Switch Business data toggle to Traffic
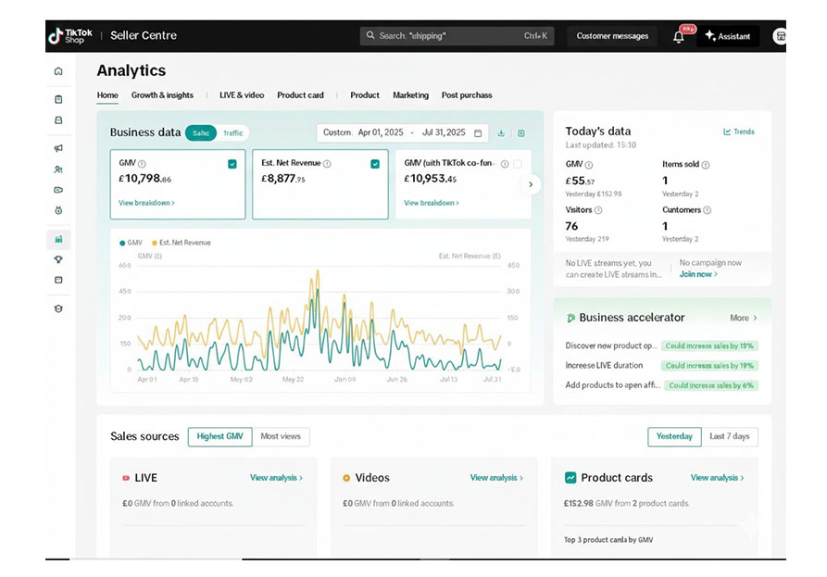The image size is (827, 577). click(233, 133)
